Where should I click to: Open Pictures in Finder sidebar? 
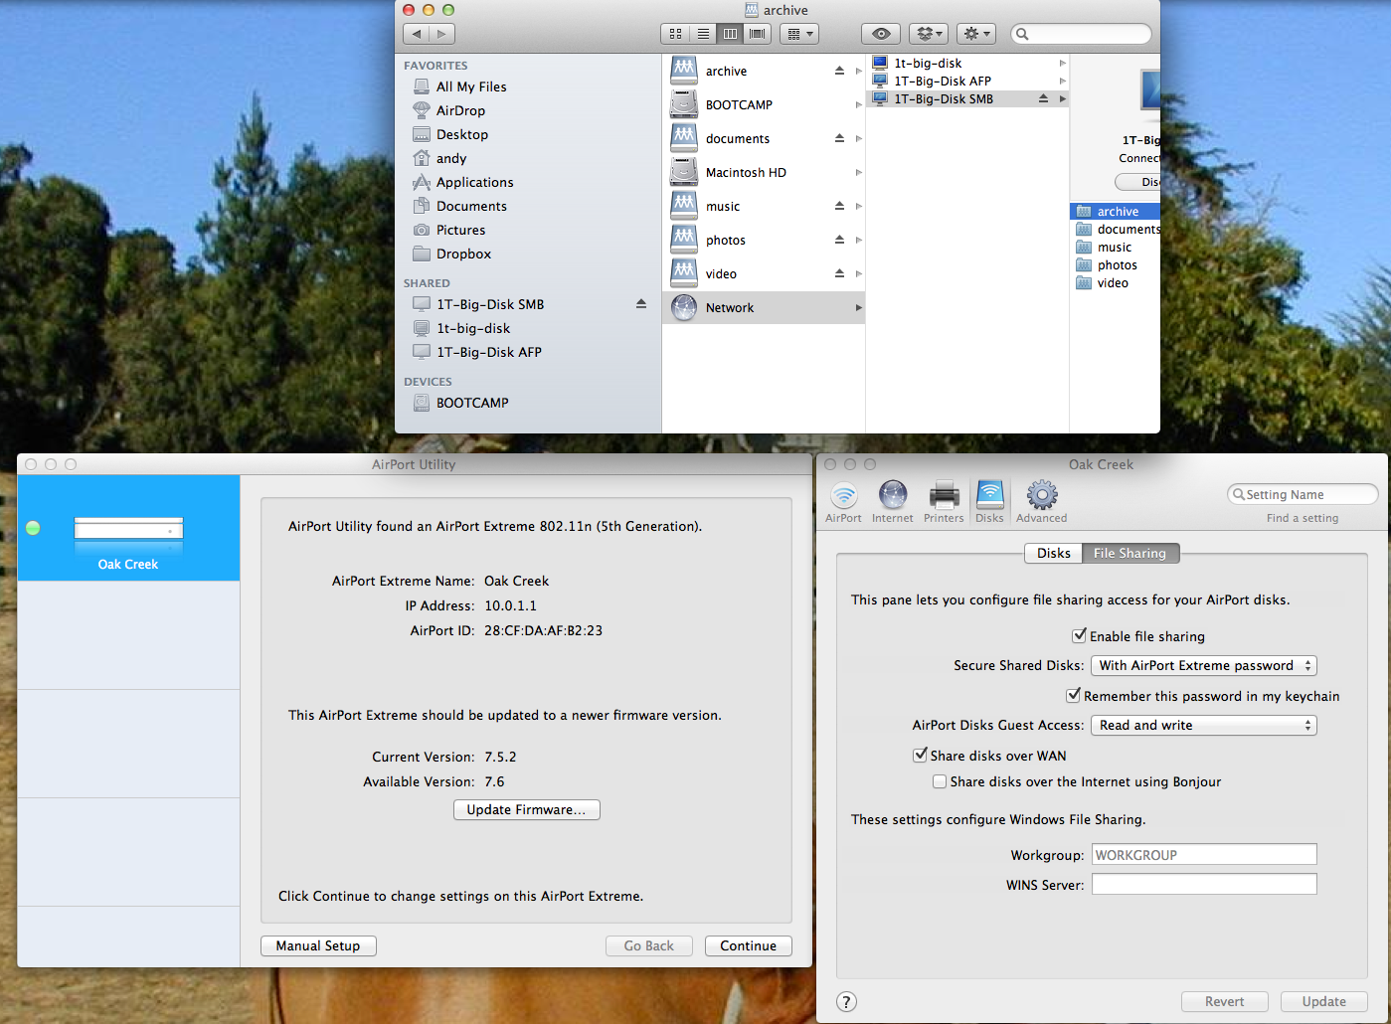point(460,230)
